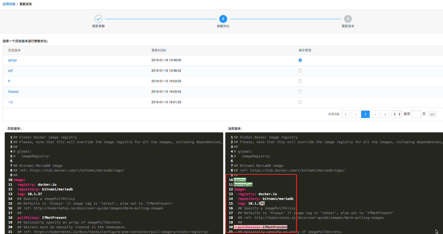
Task: Uncheck the gengx version checkbox
Action: [300, 60]
